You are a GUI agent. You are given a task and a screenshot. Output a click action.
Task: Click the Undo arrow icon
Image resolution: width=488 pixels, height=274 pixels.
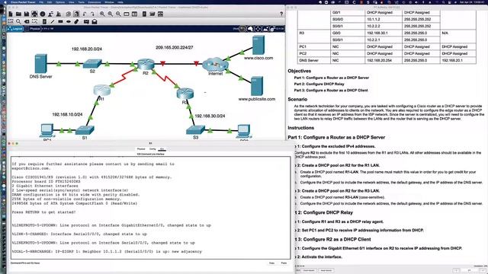click(x=85, y=14)
